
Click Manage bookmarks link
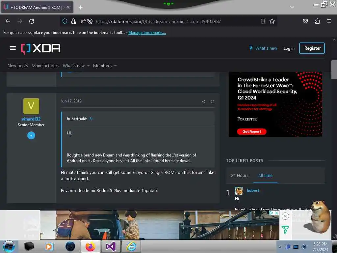point(147,33)
